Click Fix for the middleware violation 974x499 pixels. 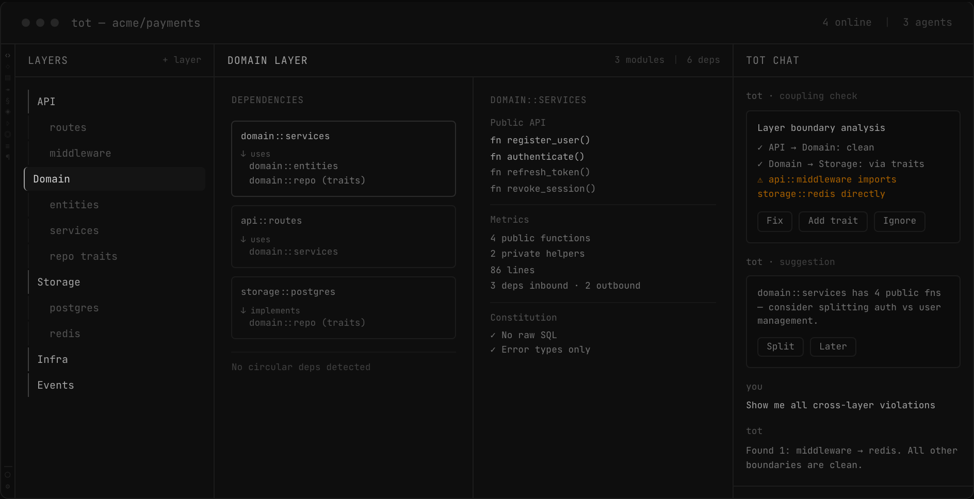coord(775,221)
